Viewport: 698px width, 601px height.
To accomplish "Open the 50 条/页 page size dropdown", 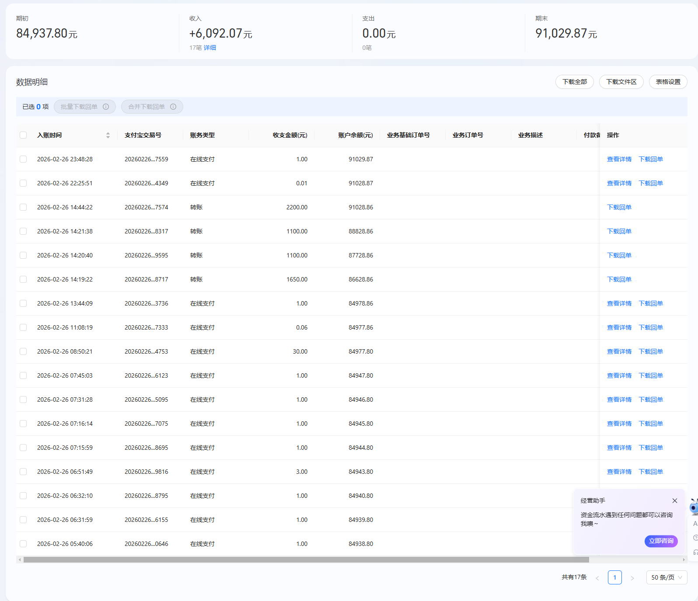I will pyautogui.click(x=666, y=577).
